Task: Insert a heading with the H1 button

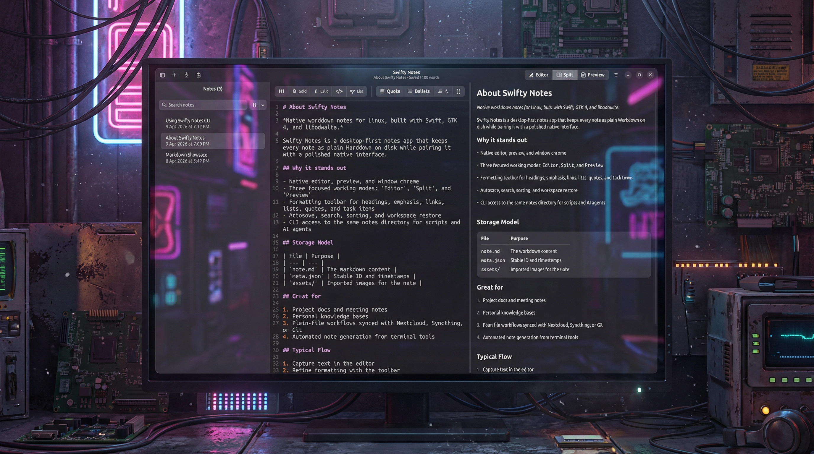Action: pyautogui.click(x=281, y=91)
